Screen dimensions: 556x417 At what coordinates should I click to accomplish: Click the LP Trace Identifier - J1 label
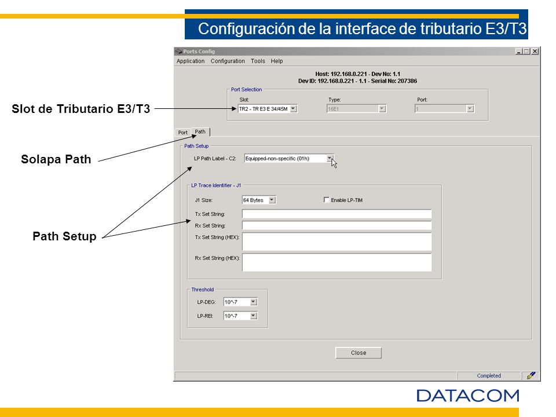coord(216,185)
